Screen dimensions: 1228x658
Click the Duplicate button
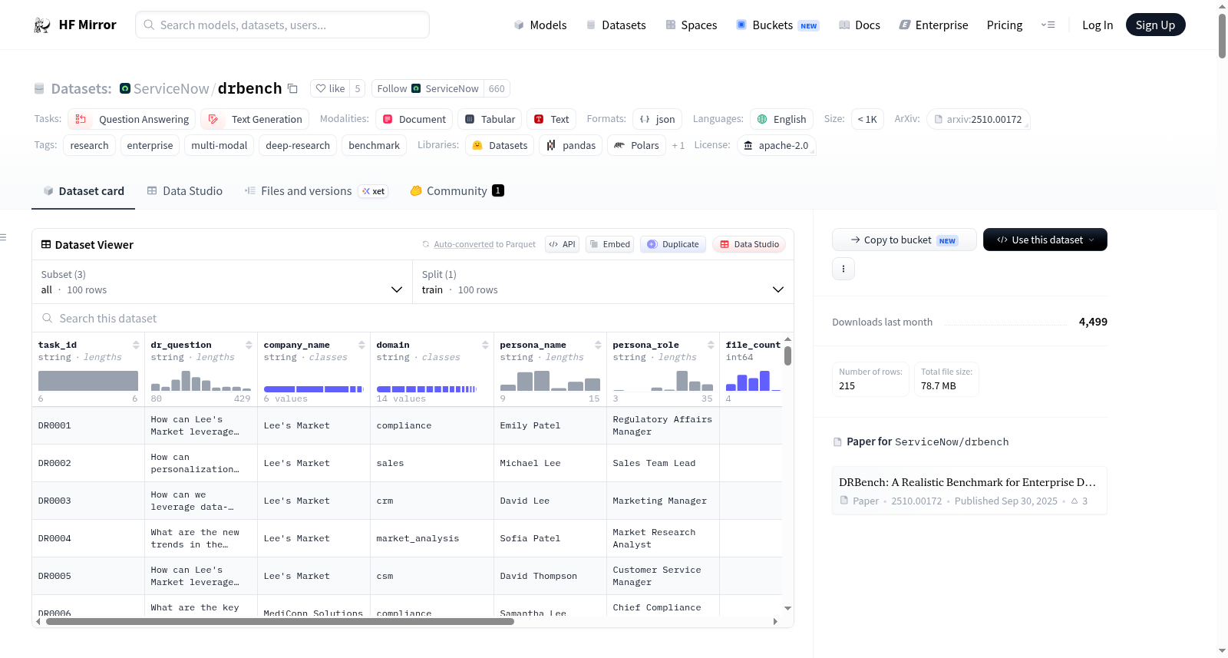(673, 244)
